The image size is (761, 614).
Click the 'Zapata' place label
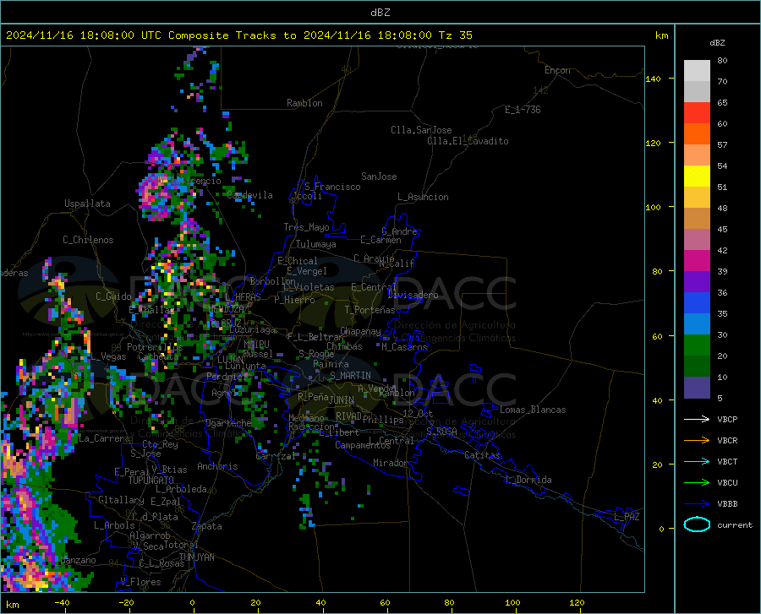pyautogui.click(x=207, y=526)
